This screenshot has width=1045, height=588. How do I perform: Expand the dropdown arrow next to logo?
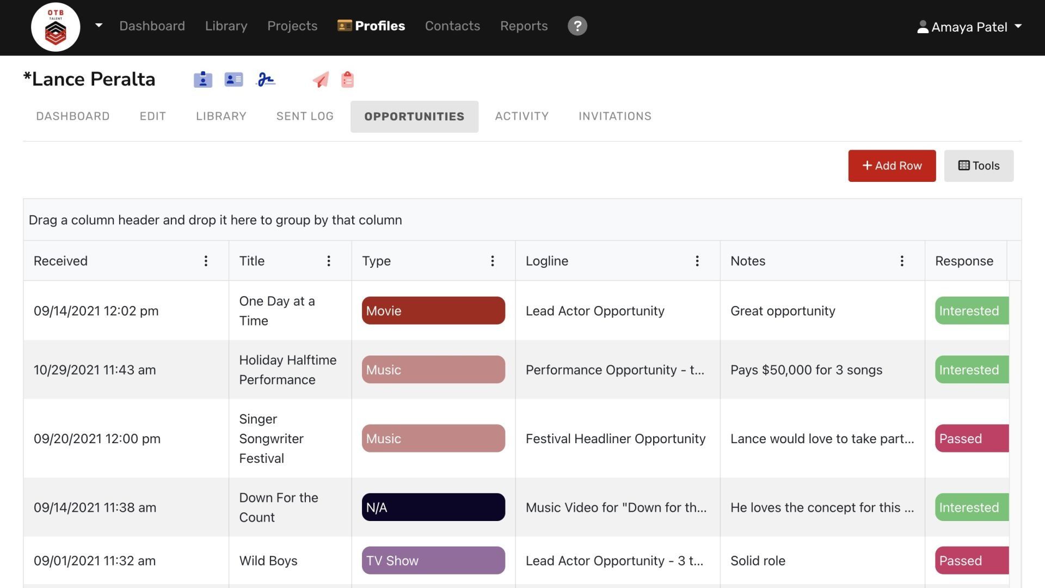coord(99,26)
